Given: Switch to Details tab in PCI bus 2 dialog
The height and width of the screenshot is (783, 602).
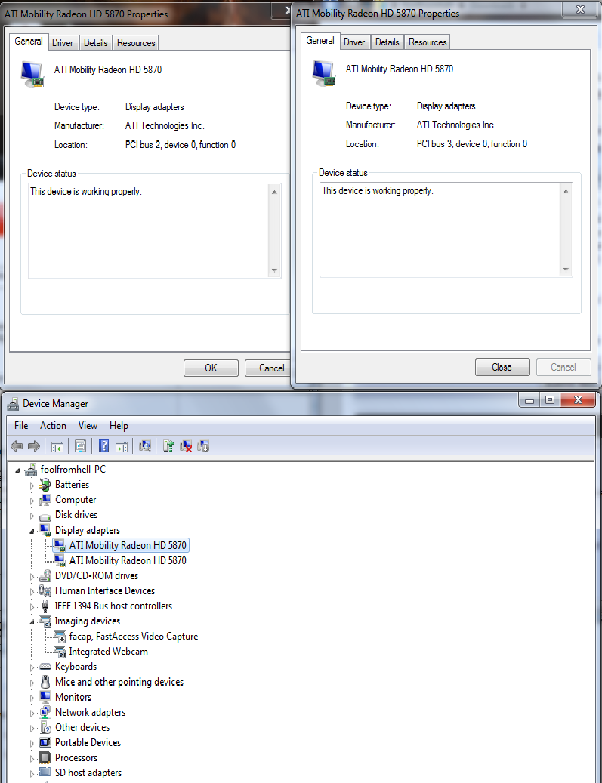Looking at the screenshot, I should [95, 43].
